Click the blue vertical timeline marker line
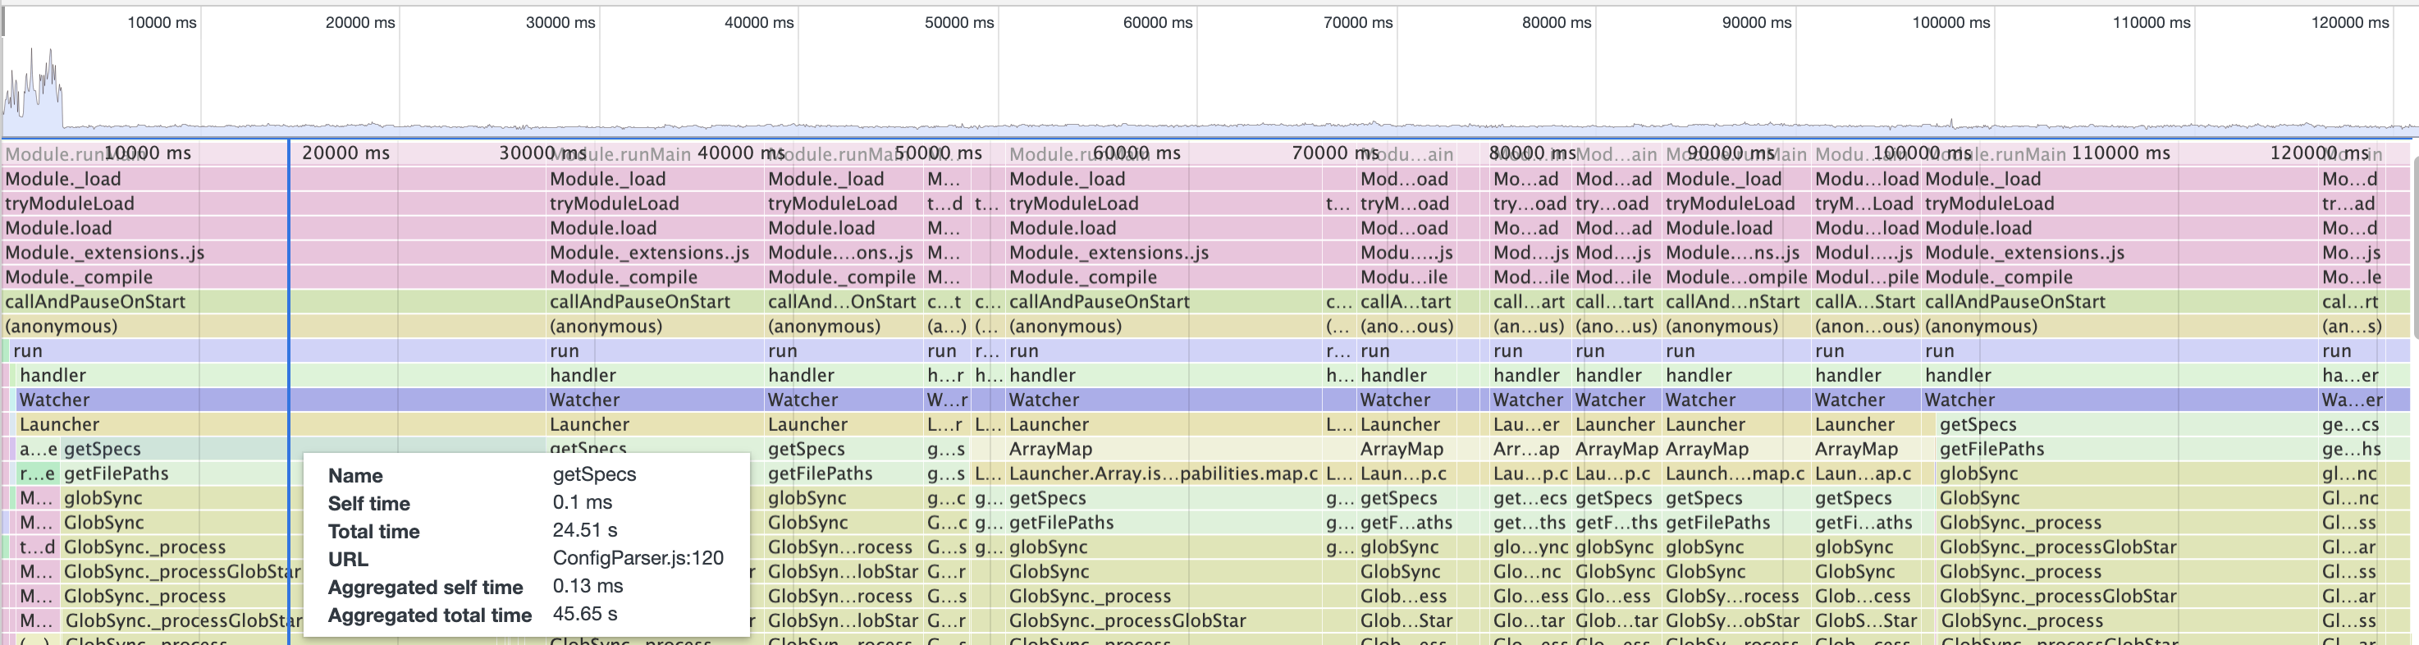The height and width of the screenshot is (645, 2419). click(x=289, y=391)
